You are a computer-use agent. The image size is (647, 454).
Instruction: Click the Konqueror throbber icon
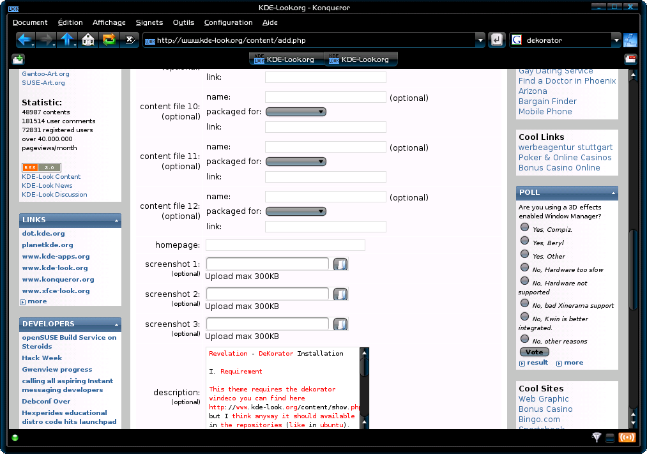pyautogui.click(x=630, y=40)
